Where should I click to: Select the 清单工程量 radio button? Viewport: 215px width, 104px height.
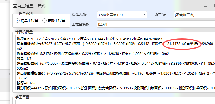pyautogui.click(x=18, y=21)
